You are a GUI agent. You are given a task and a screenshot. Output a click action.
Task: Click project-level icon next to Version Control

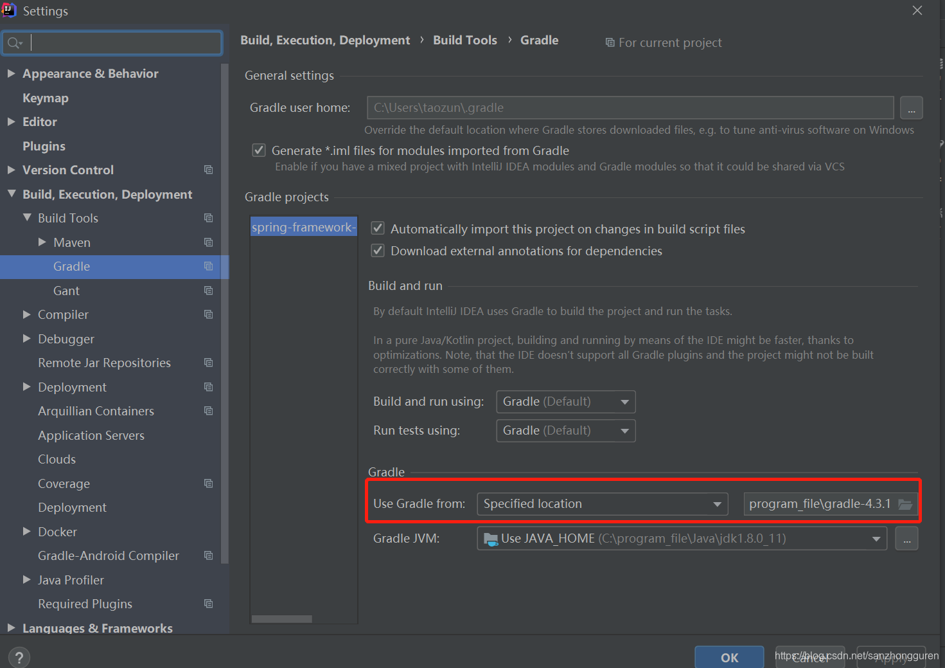208,170
